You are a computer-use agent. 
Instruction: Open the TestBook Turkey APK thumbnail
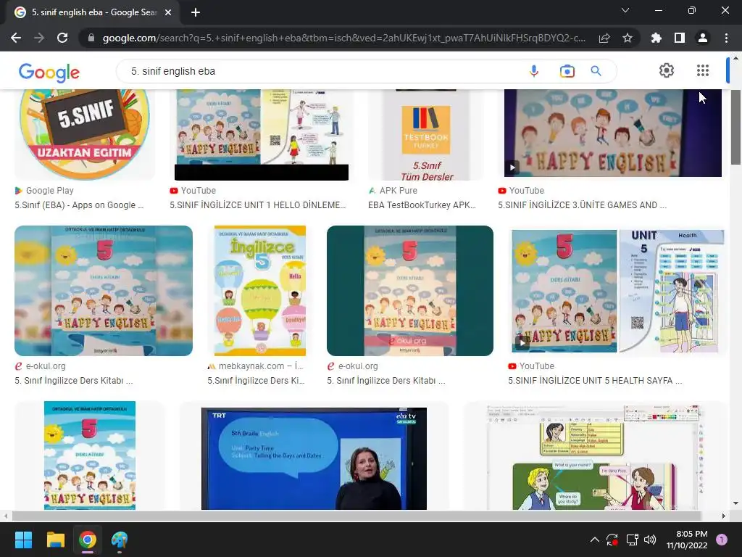pyautogui.click(x=426, y=134)
